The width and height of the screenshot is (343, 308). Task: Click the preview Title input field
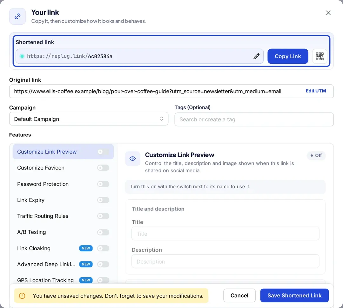click(x=225, y=234)
